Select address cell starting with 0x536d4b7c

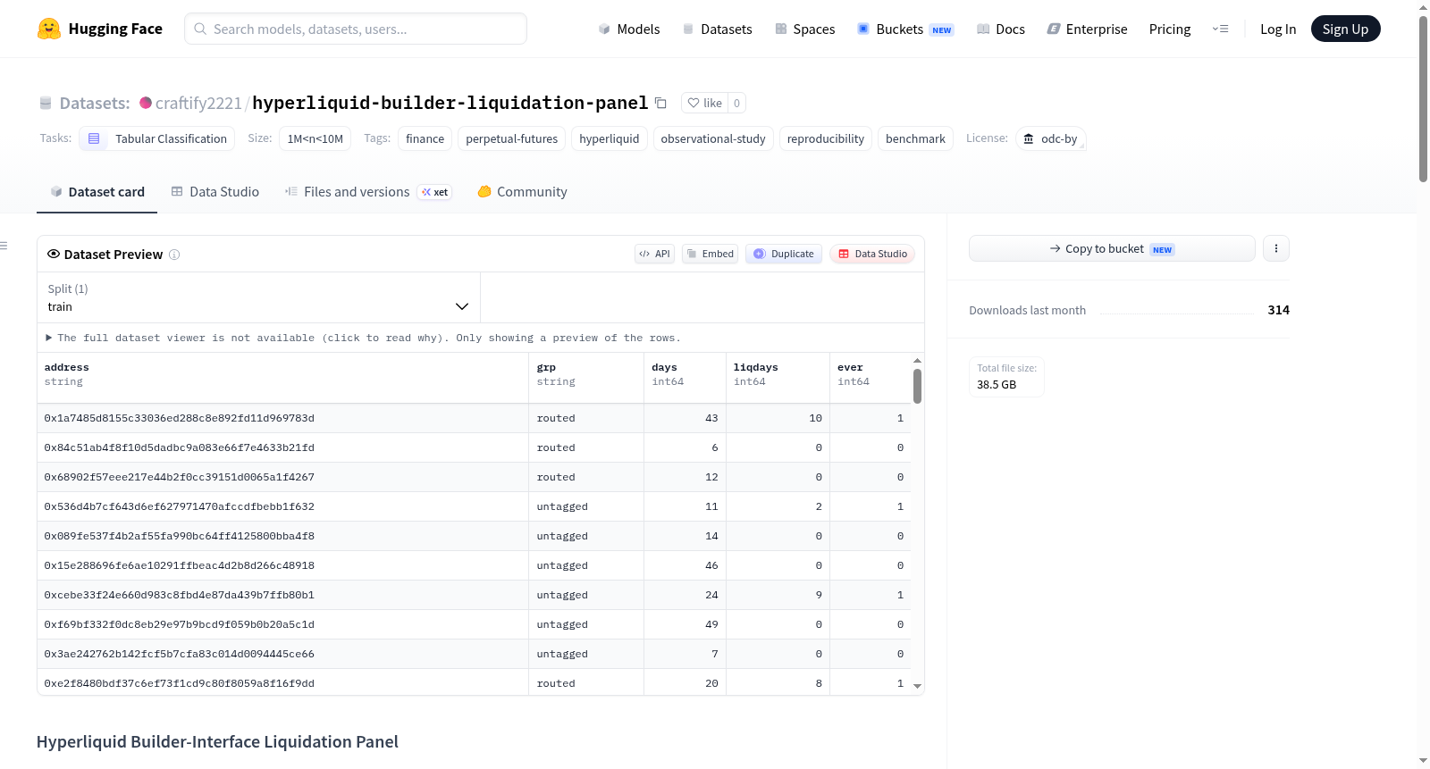(x=282, y=506)
